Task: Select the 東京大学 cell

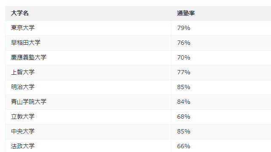Action: point(88,28)
